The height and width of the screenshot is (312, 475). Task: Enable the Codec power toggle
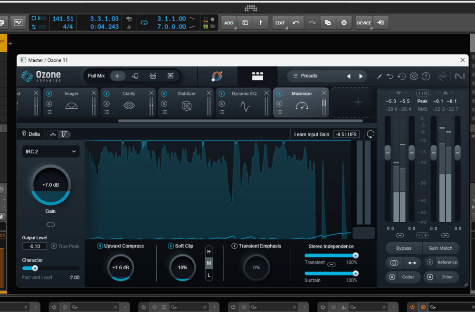[x=392, y=277]
